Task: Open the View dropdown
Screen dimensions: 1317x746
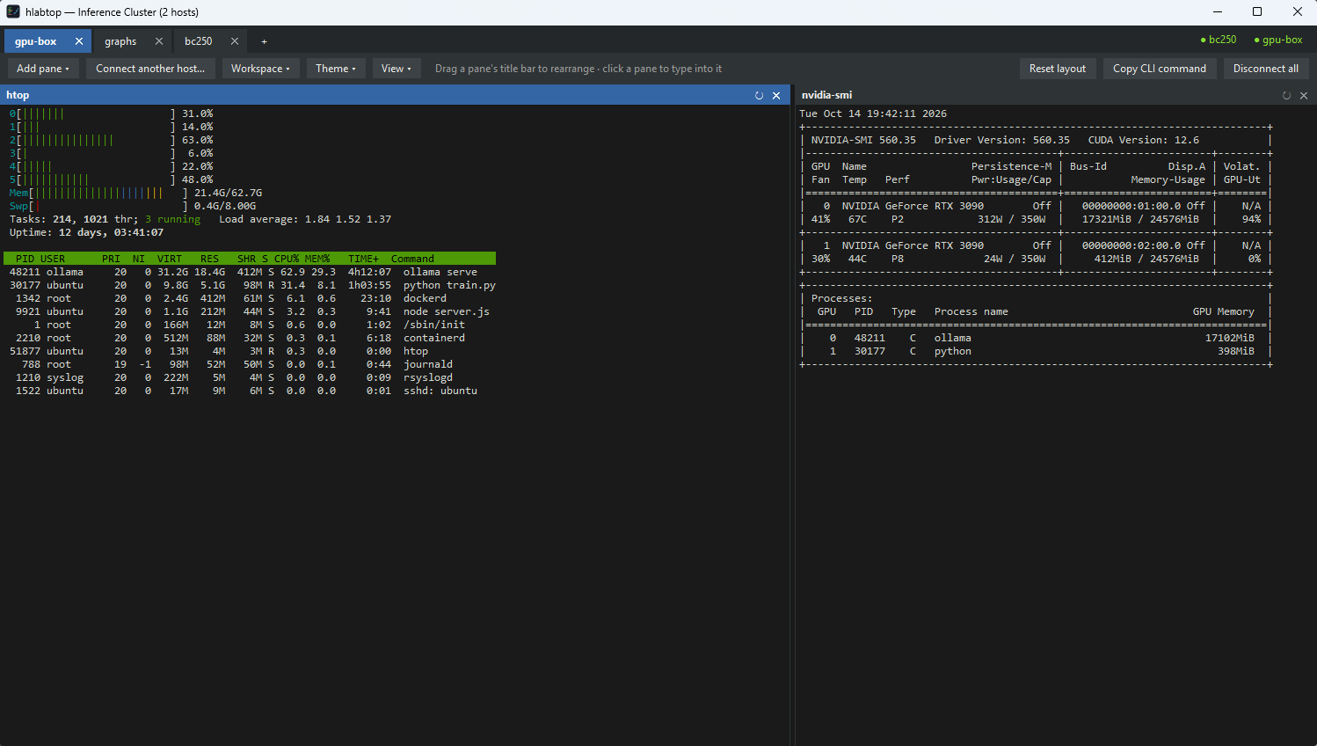Action: [397, 69]
